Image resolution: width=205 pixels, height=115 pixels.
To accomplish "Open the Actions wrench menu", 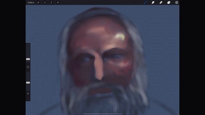I will click(38, 3).
